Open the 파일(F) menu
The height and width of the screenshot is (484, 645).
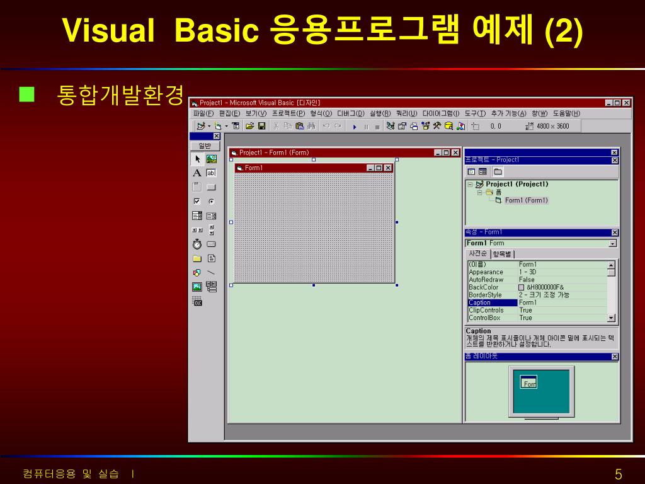coord(203,113)
